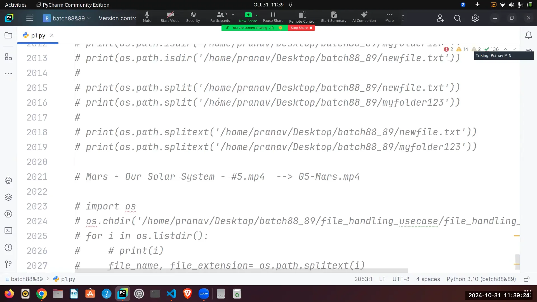Open the Structure tool window
Screen dimensions: 537x302
coord(8,57)
